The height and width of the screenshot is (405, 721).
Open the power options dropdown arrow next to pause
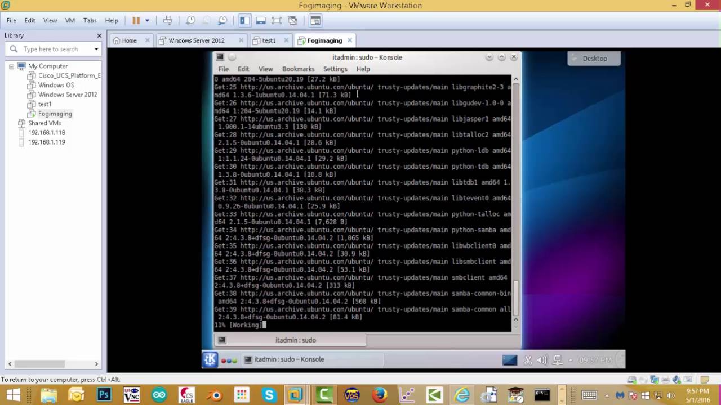(x=147, y=20)
